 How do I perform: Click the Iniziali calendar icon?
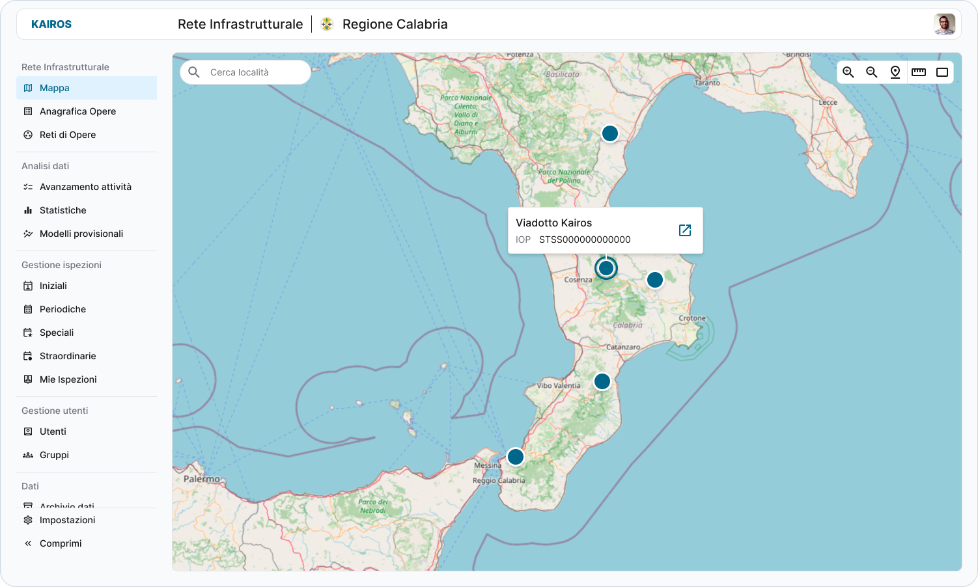28,286
